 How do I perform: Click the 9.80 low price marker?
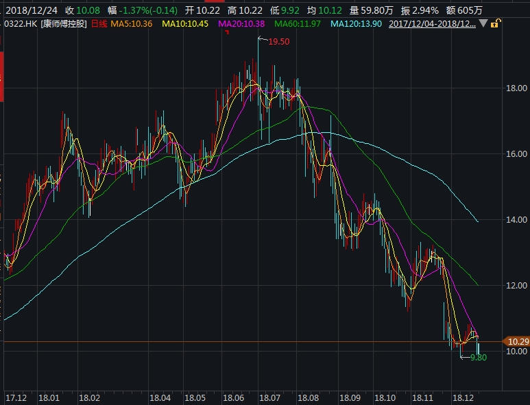[x=479, y=357]
